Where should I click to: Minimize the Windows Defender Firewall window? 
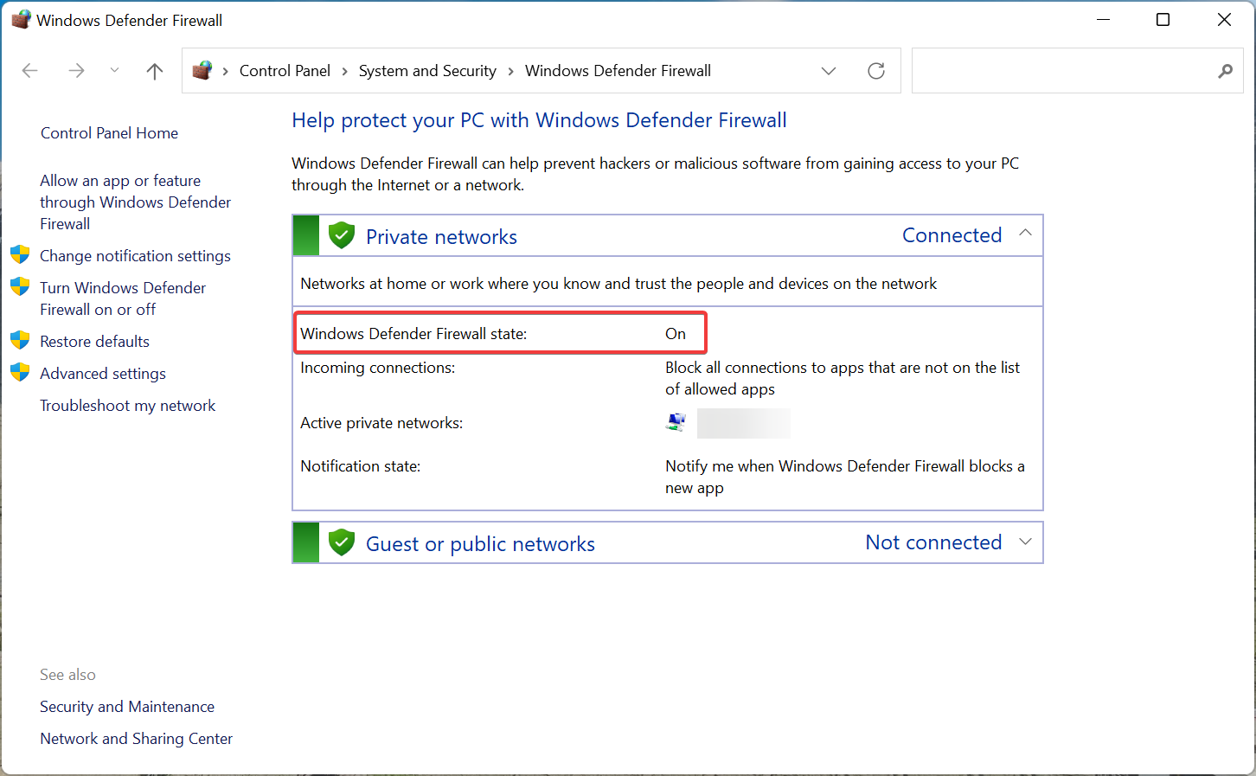(x=1103, y=20)
